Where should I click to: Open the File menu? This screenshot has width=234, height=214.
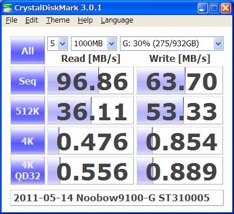click(12, 20)
